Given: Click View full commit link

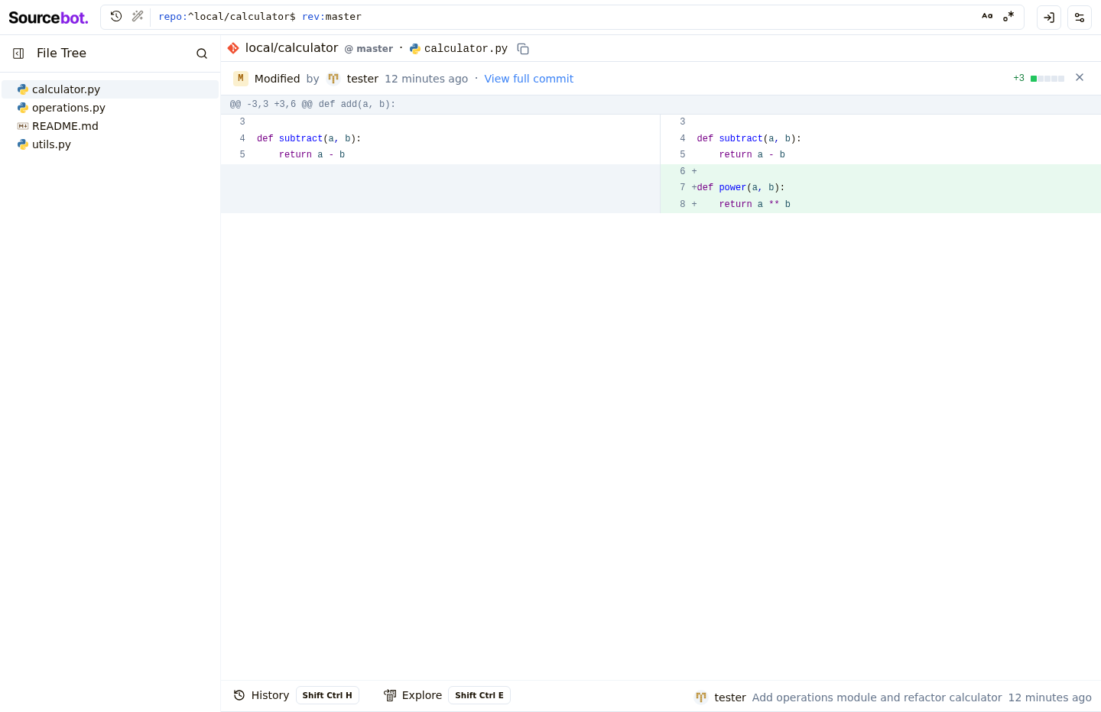Looking at the screenshot, I should [528, 79].
